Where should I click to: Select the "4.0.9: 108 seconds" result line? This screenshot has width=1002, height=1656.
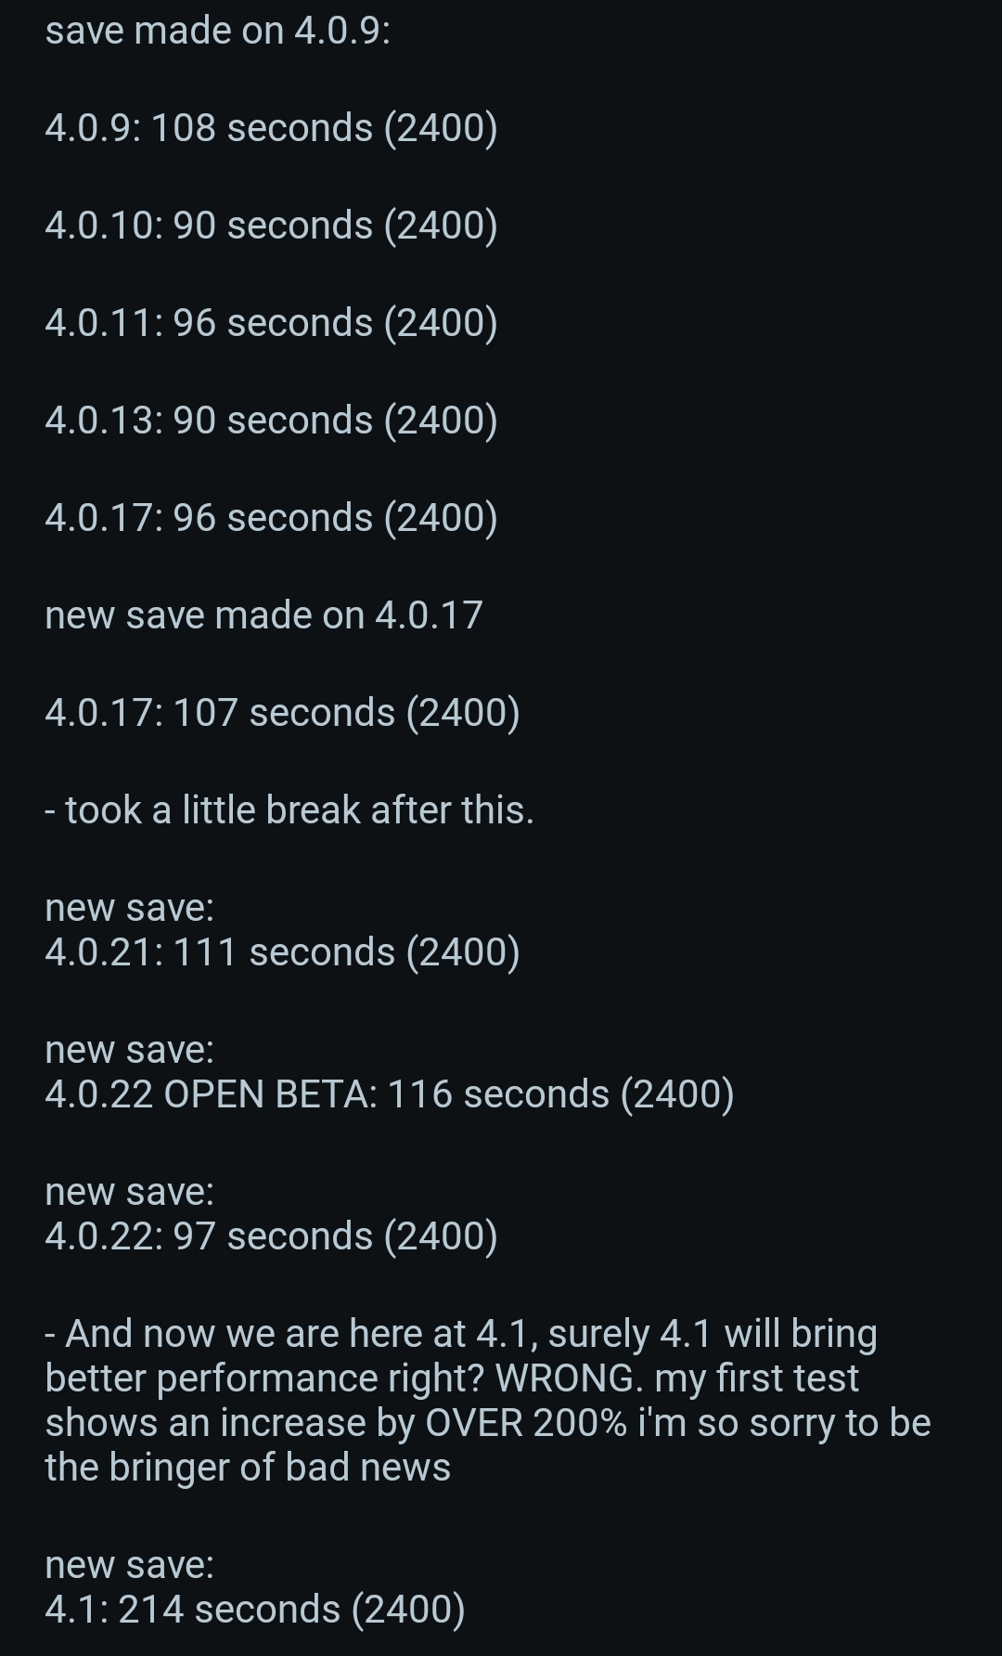(x=271, y=128)
